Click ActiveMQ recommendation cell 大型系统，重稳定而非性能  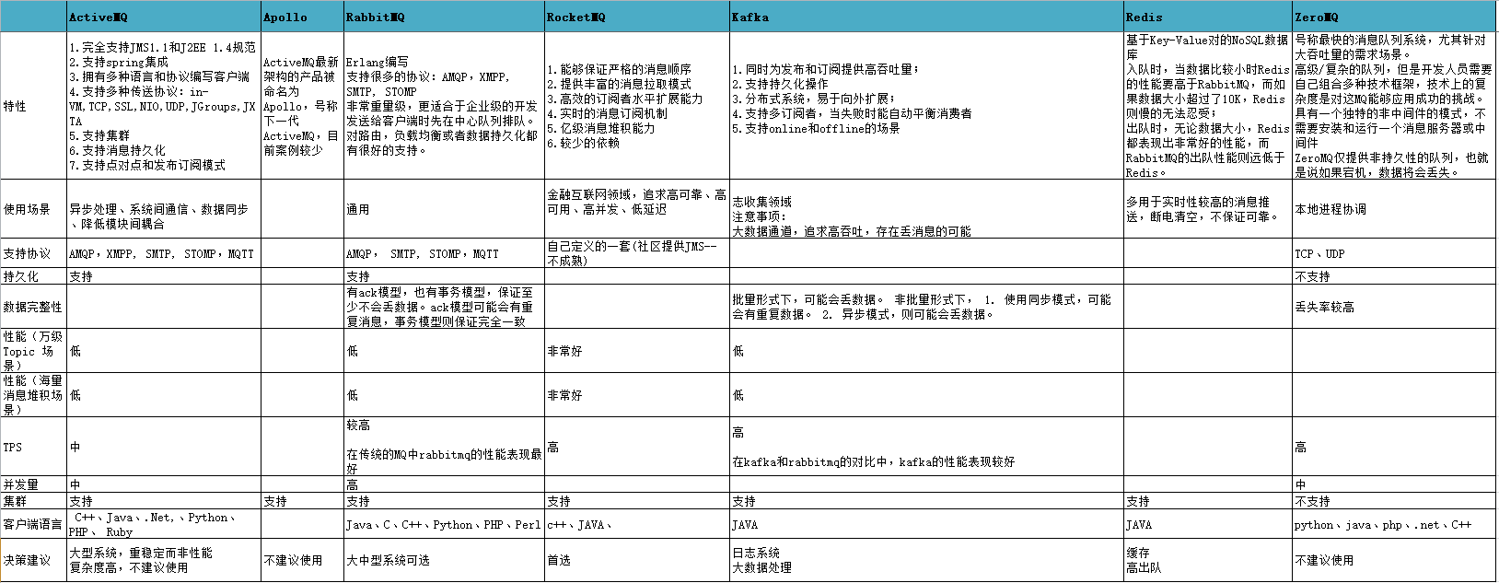164,560
